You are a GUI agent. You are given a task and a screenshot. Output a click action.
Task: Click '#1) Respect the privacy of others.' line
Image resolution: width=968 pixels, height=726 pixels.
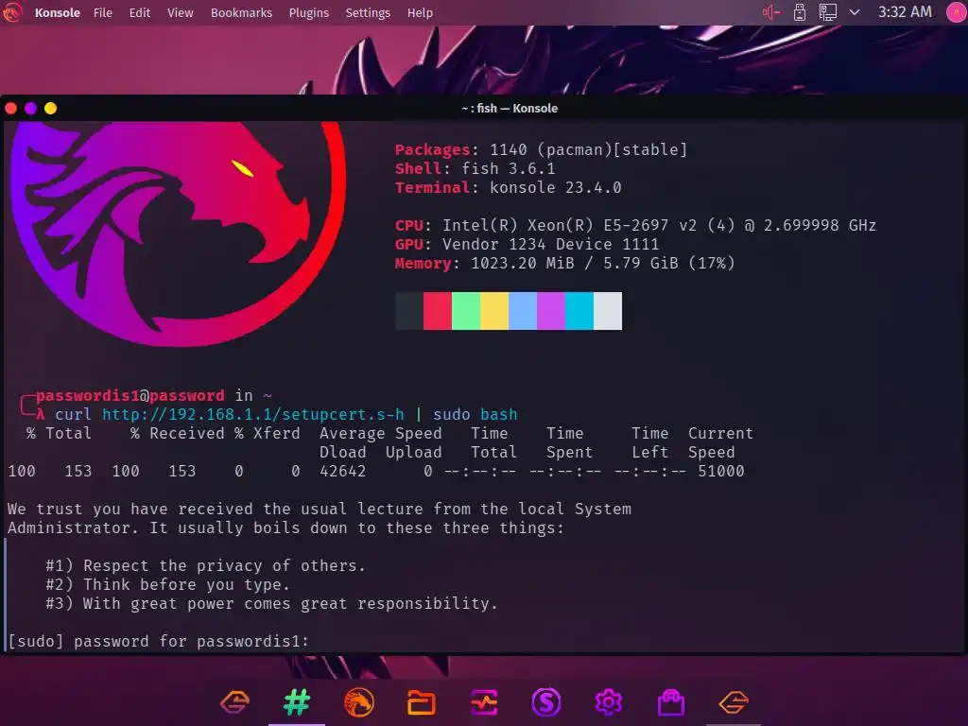click(205, 565)
